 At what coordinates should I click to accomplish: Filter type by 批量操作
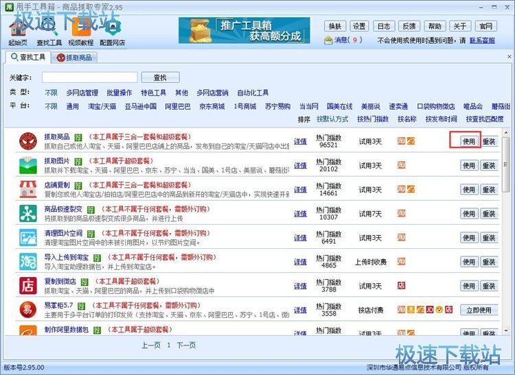[x=119, y=93]
